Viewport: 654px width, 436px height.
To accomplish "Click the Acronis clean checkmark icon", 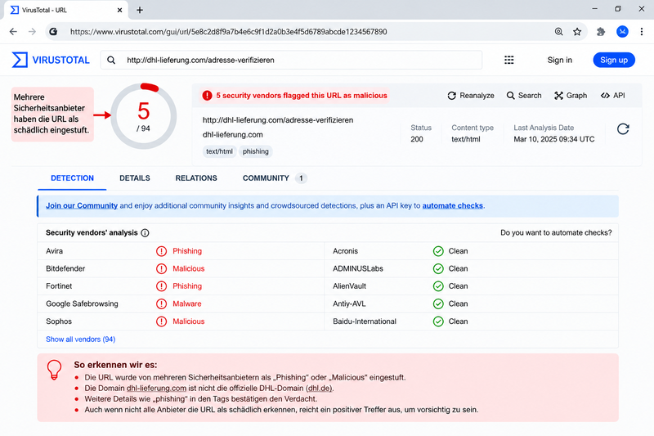I will [x=438, y=251].
